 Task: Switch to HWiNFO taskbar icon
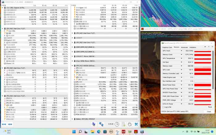(x=142, y=132)
